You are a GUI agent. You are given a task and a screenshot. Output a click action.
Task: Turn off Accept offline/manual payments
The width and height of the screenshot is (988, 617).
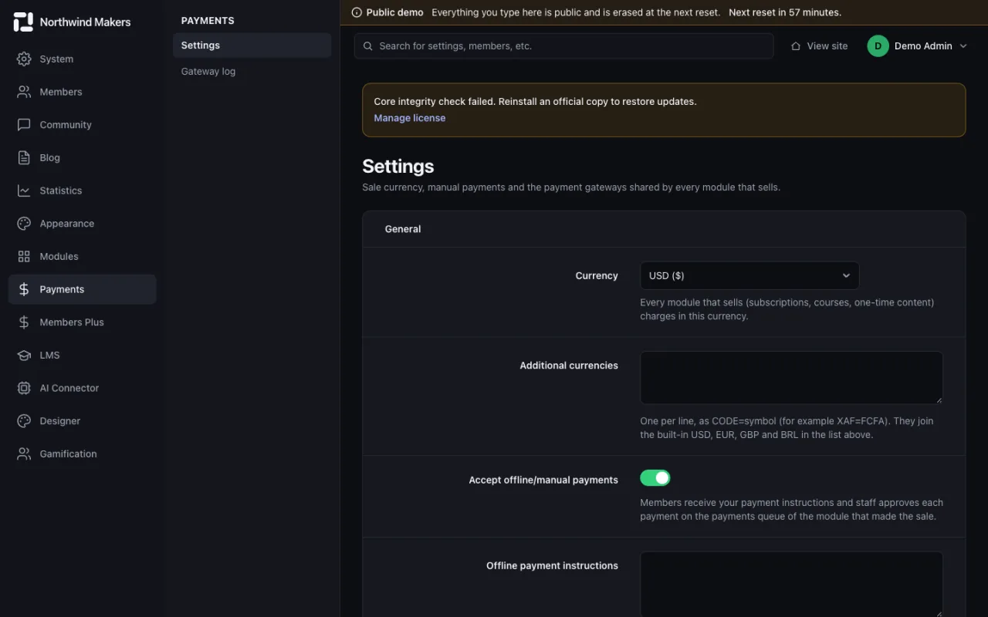(x=655, y=478)
